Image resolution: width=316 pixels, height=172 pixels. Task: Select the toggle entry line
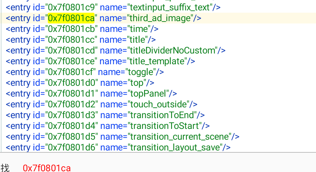click(85, 72)
